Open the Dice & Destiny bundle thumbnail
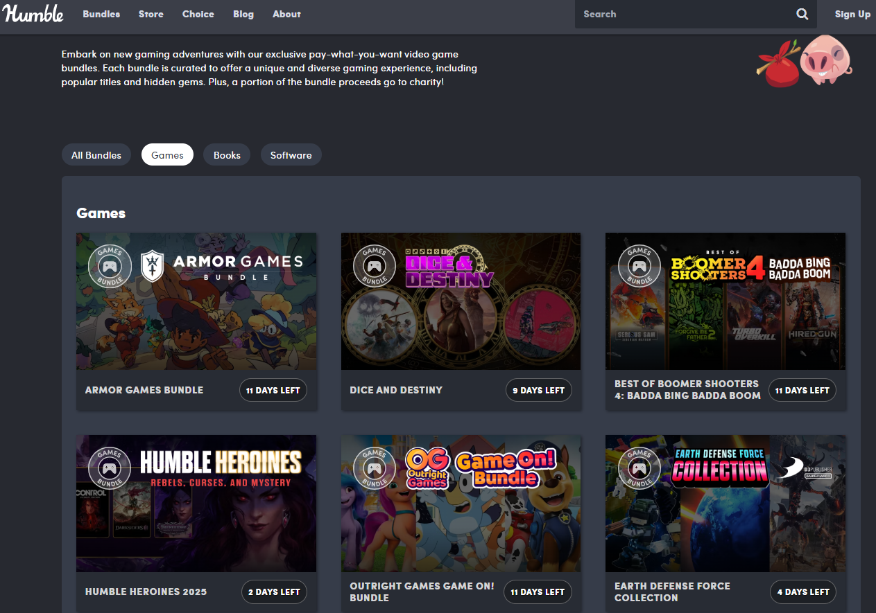Image resolution: width=876 pixels, height=613 pixels. (461, 301)
